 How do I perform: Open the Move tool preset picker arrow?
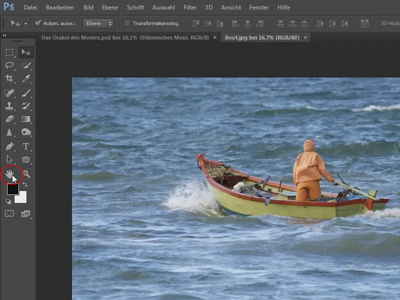pyautogui.click(x=25, y=23)
